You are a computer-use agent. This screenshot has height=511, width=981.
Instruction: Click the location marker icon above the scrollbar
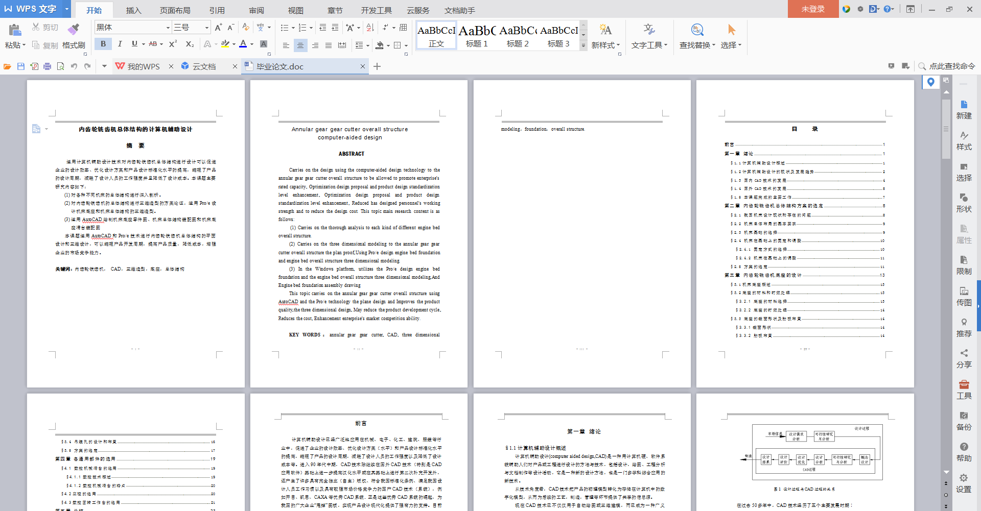(x=930, y=82)
